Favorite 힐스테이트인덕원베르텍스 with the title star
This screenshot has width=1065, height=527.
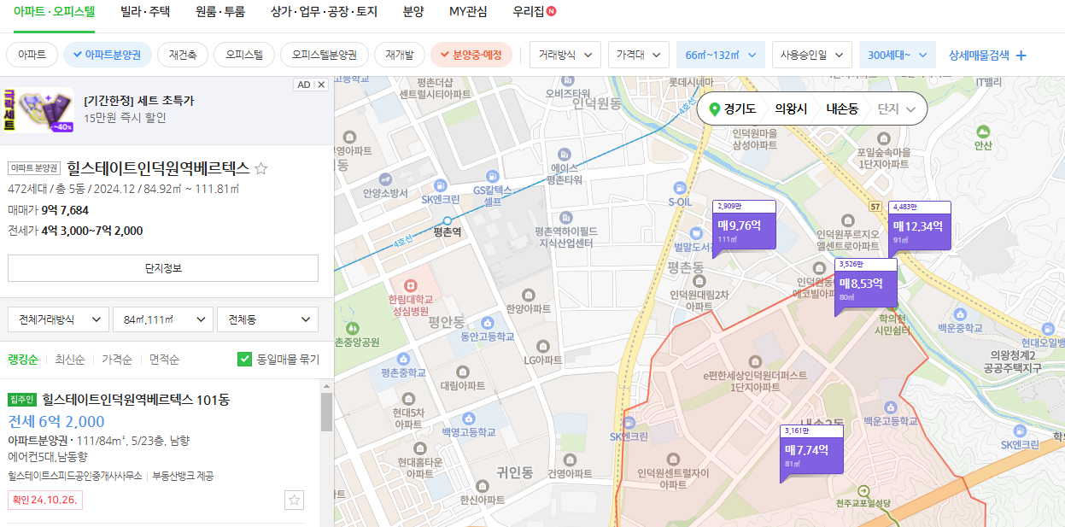261,169
